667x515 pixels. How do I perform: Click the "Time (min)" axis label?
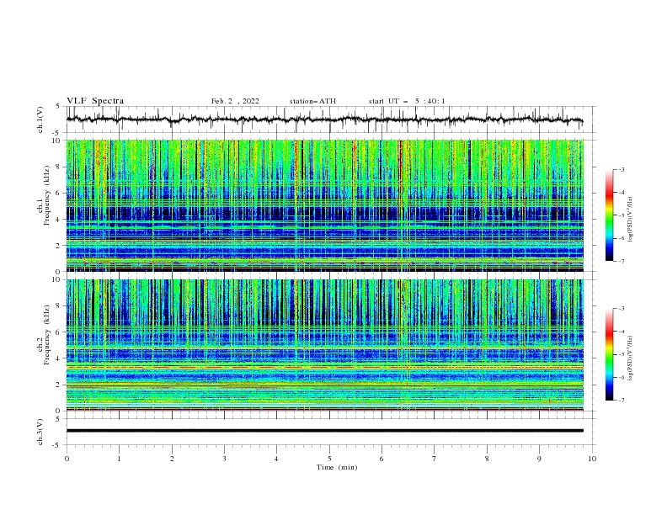[337, 467]
